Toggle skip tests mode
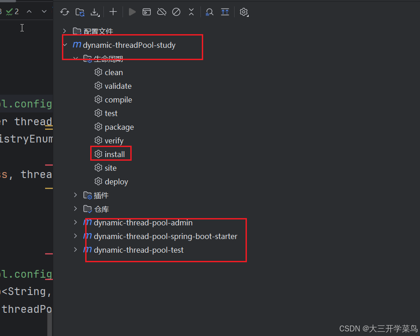 pos(176,12)
